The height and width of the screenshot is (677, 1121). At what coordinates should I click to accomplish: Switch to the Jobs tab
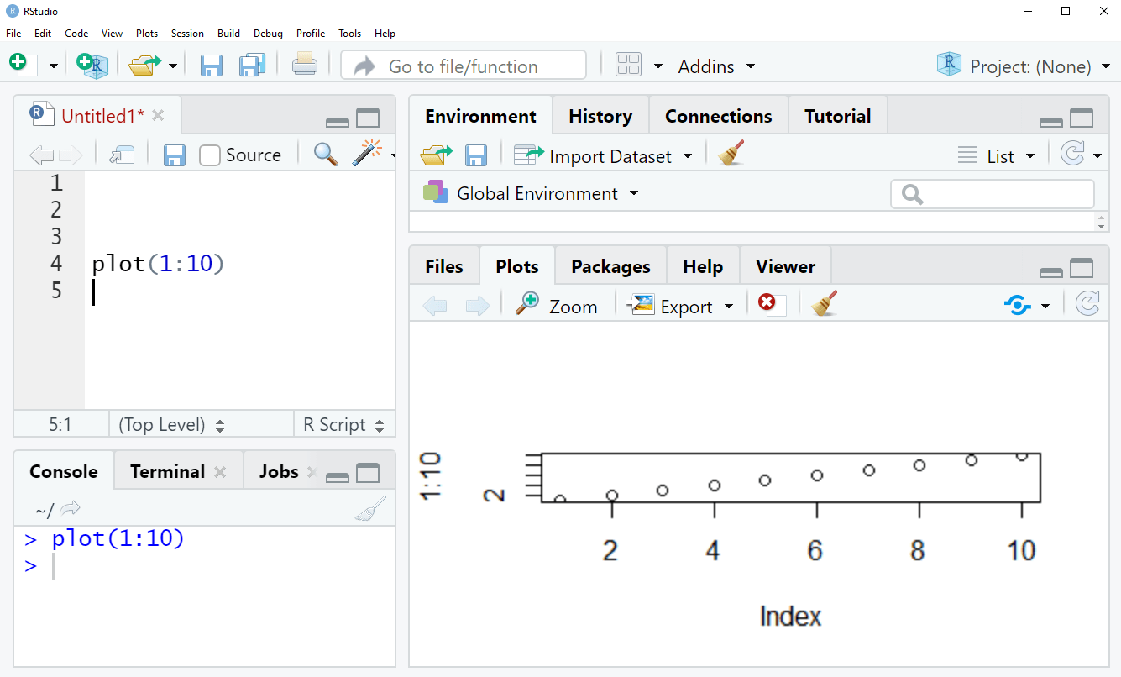[279, 471]
